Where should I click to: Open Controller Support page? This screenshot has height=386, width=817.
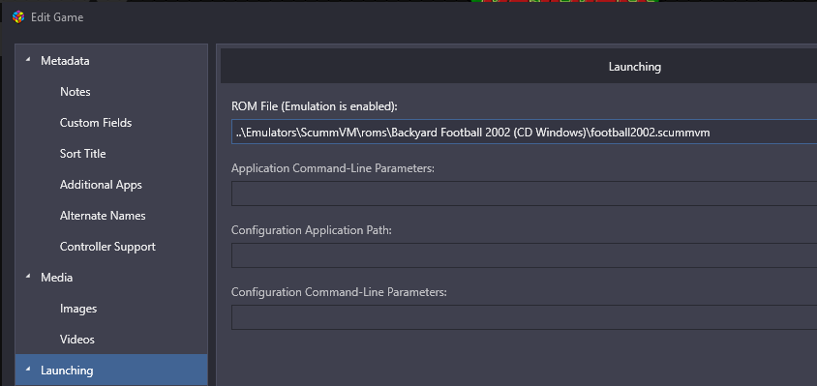tap(107, 247)
